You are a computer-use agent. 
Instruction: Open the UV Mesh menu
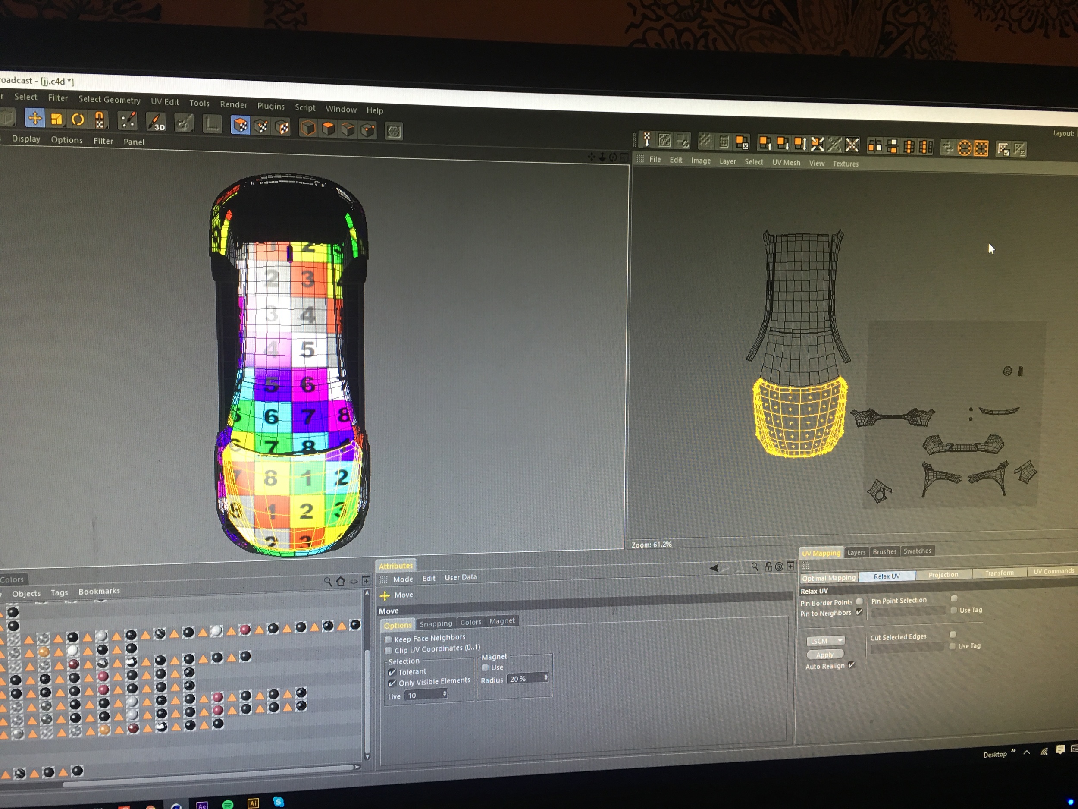pyautogui.click(x=786, y=162)
